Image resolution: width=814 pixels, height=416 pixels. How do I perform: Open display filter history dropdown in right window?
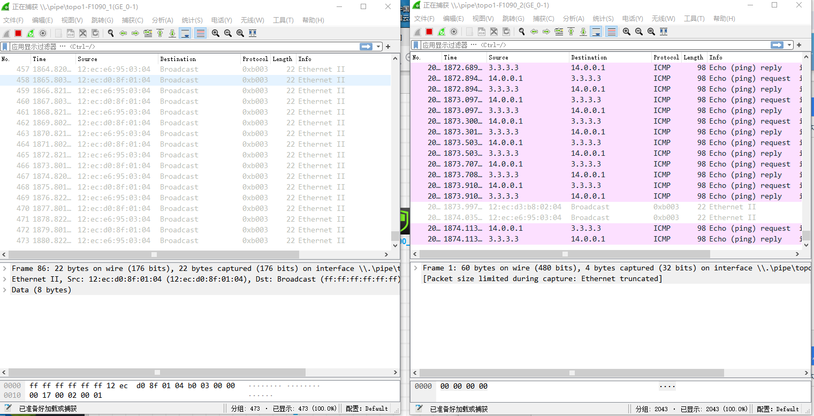790,45
